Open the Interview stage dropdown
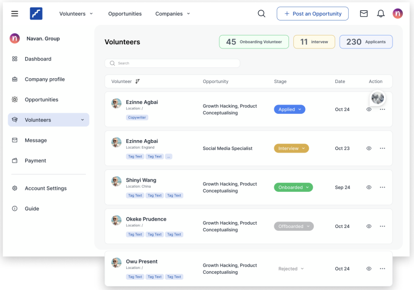Screen dimensions: 414x290 coord(291,148)
